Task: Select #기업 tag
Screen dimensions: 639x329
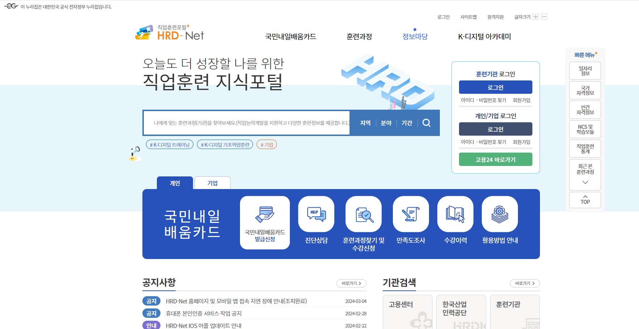Action: coord(267,145)
